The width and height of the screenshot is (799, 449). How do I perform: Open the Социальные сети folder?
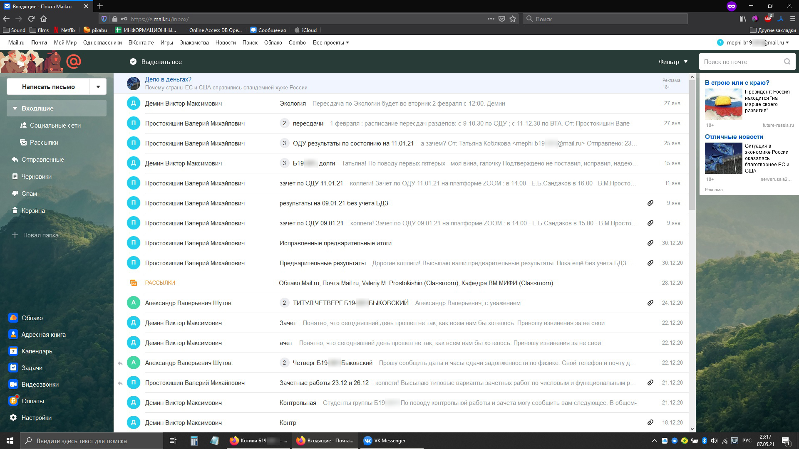click(x=55, y=125)
